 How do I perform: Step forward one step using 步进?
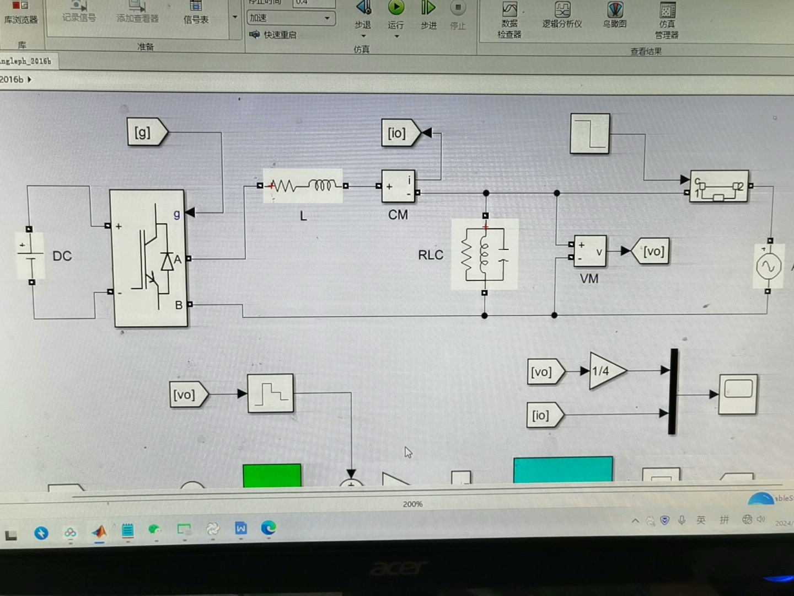click(428, 14)
